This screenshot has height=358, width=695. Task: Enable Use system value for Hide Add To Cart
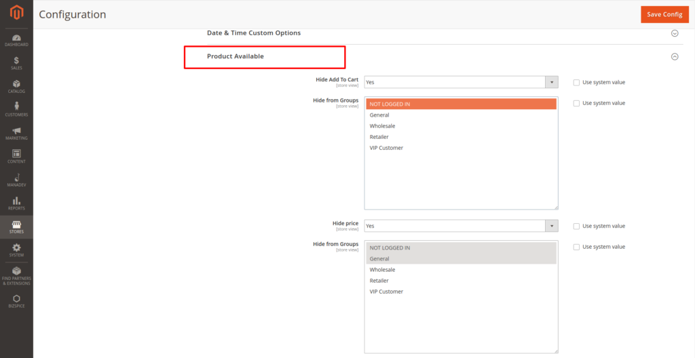(x=576, y=83)
